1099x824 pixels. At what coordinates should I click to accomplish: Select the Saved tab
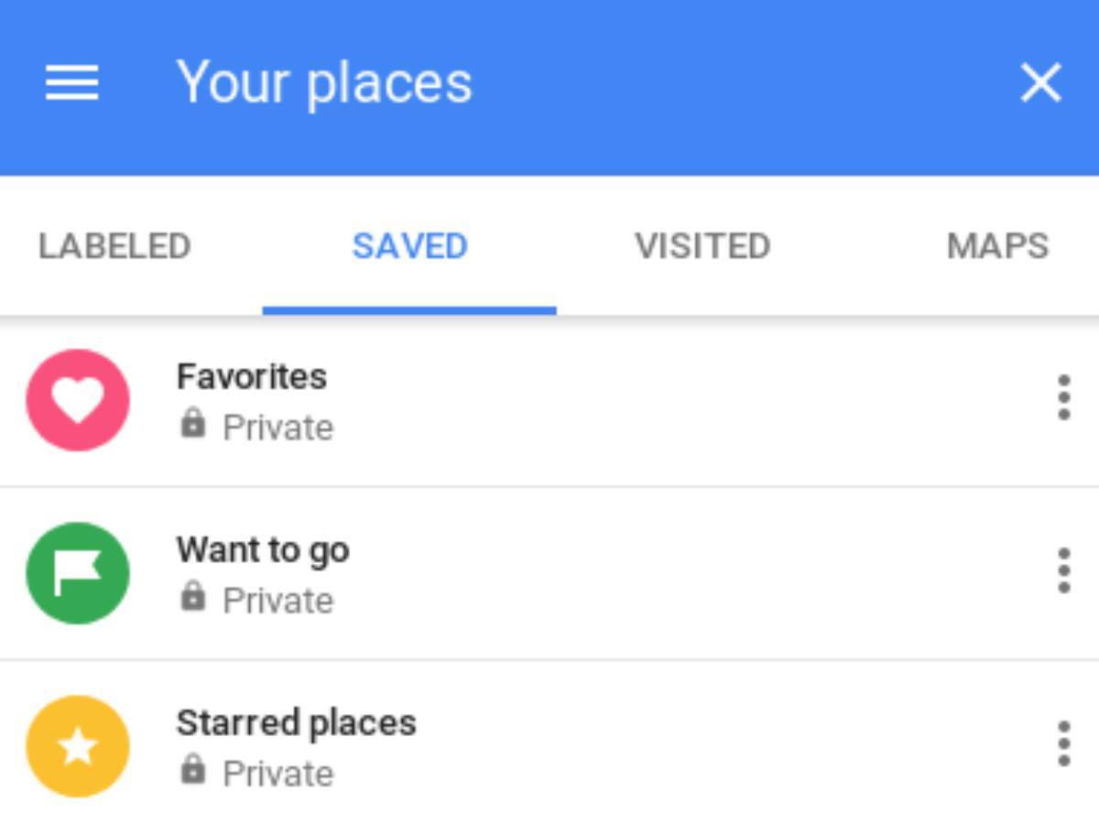point(409,245)
